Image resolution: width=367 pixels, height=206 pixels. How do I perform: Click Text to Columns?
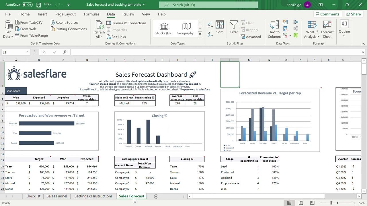click(x=274, y=29)
